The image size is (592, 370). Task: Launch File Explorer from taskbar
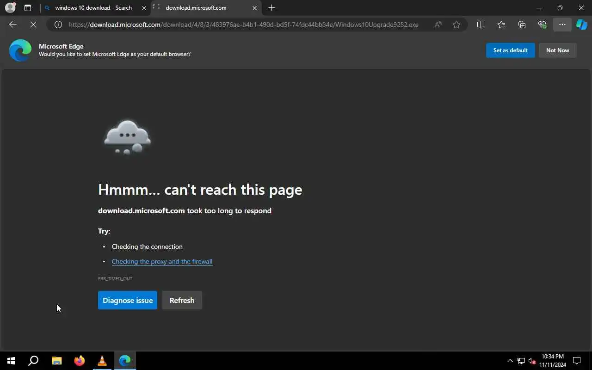(56, 361)
